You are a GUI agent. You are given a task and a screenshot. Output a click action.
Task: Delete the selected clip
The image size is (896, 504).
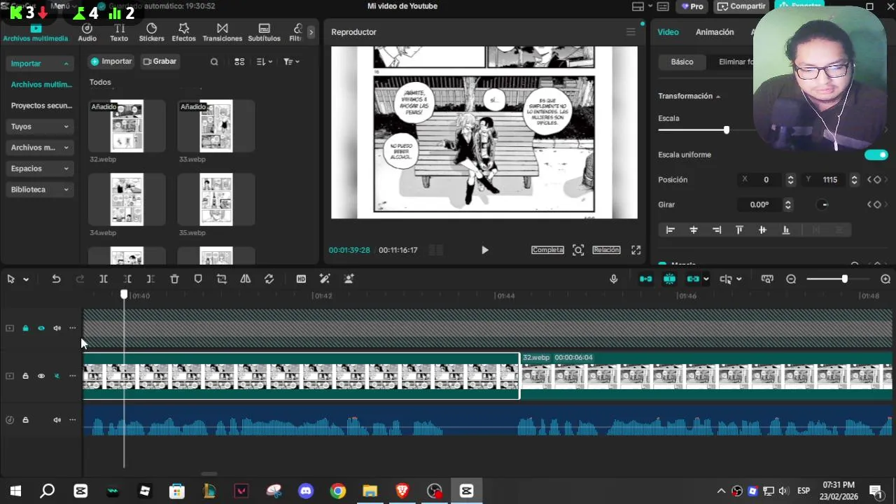(x=174, y=279)
